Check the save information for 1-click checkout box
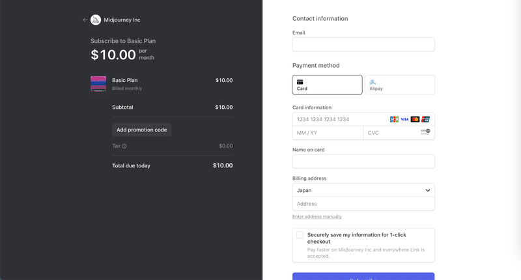521x280 pixels. point(300,235)
